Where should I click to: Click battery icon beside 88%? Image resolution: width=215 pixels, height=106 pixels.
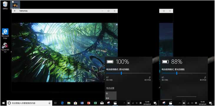click(x=166, y=62)
